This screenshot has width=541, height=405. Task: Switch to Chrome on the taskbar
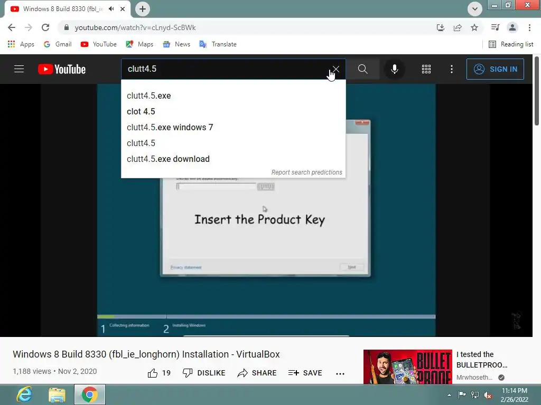90,394
